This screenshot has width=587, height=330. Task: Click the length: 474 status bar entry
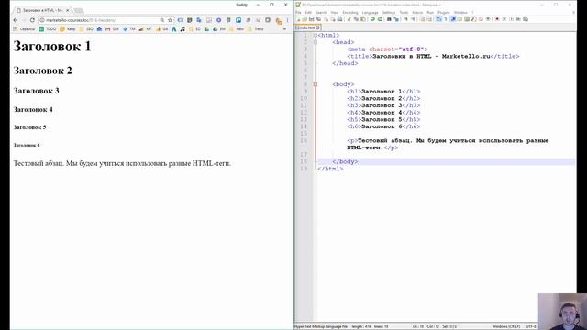tap(360, 326)
